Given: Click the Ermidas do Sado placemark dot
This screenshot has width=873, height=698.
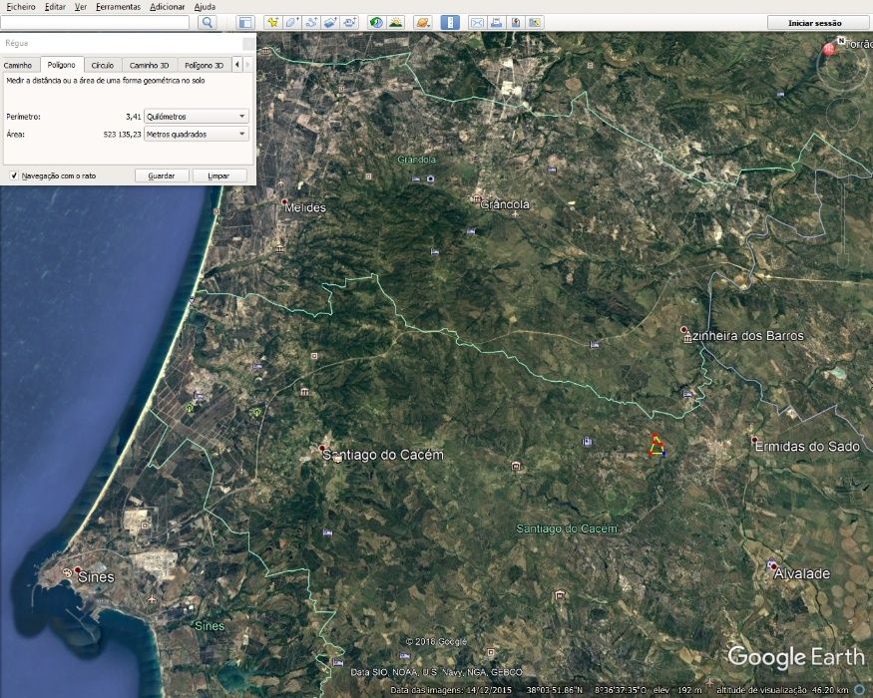Looking at the screenshot, I should (x=754, y=440).
